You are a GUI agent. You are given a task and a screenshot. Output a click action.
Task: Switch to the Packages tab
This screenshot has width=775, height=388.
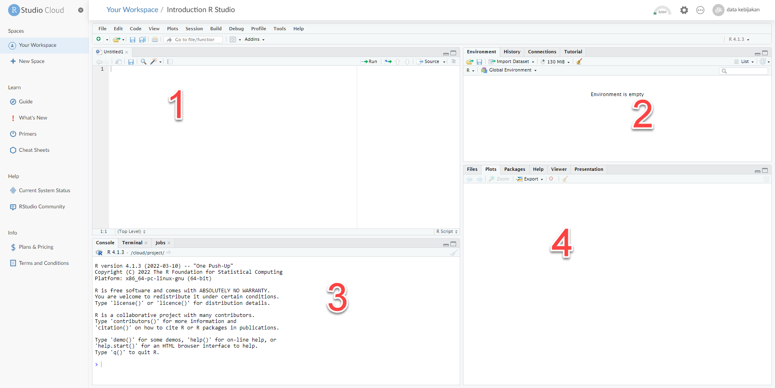(x=514, y=169)
